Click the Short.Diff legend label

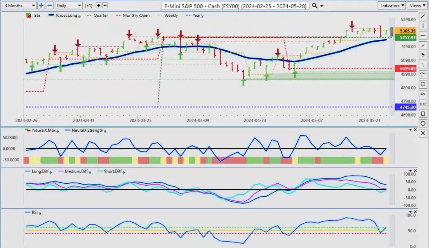pos(112,172)
